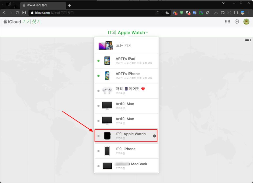Open browser downloads
Image resolution: width=253 pixels, height=183 pixels.
click(216, 13)
